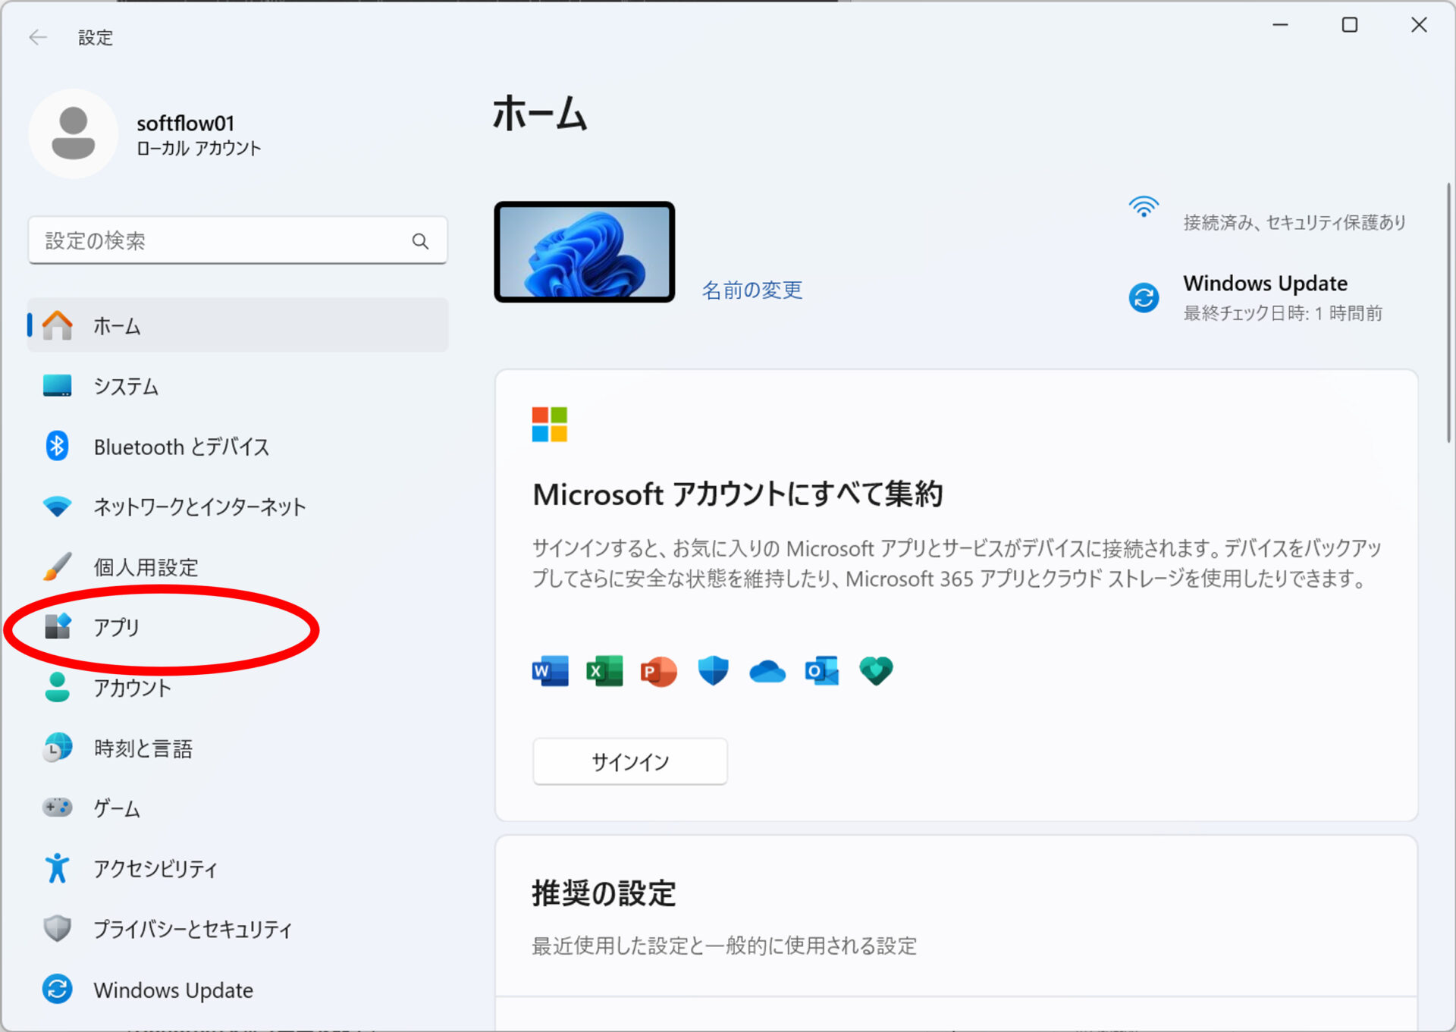Click the 推奨の設定 heading
Screen dimensions: 1456x1032
click(603, 892)
